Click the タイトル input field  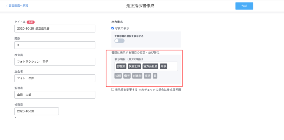pyautogui.click(x=55, y=29)
